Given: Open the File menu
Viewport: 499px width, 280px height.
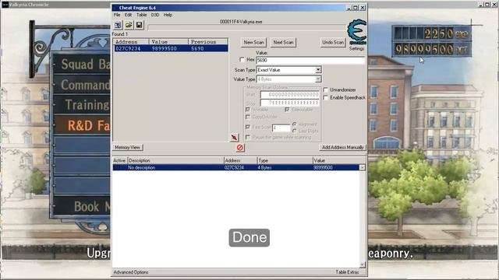Looking at the screenshot, I should tap(117, 15).
